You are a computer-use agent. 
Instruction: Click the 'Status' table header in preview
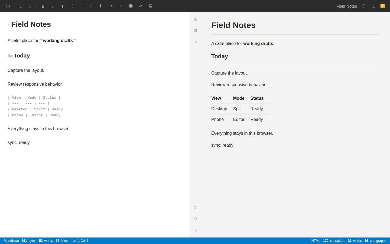point(257,98)
